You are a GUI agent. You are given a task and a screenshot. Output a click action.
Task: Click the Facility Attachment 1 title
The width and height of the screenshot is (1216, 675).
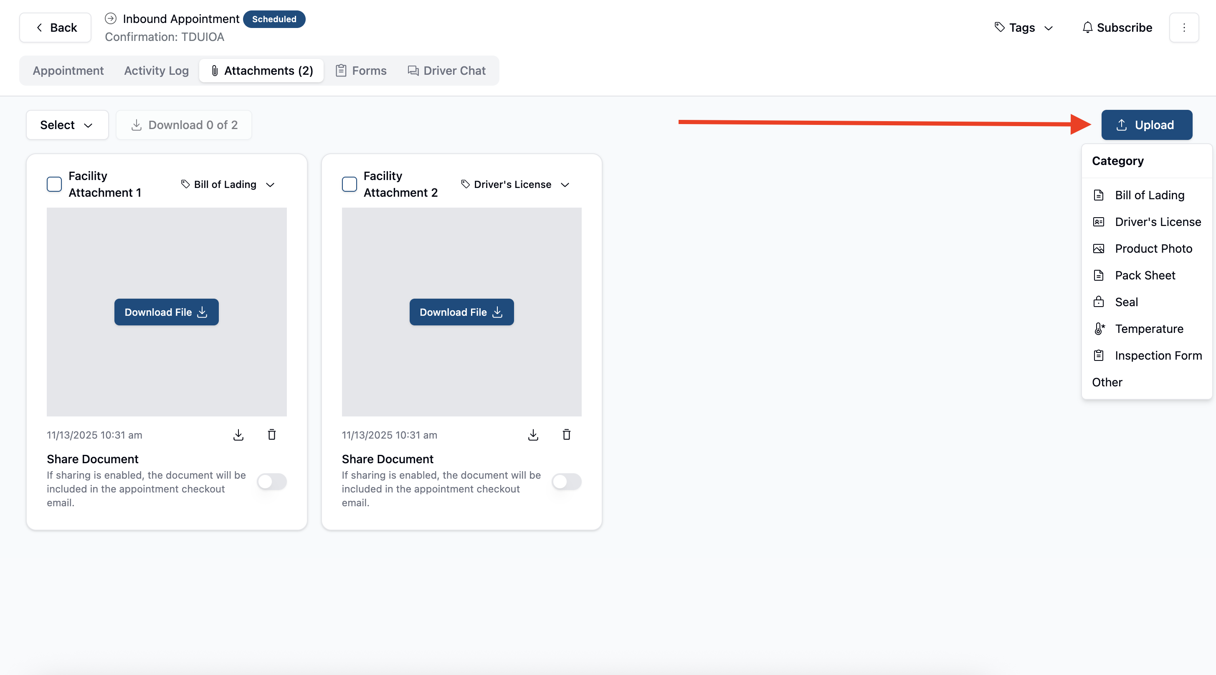(105, 184)
